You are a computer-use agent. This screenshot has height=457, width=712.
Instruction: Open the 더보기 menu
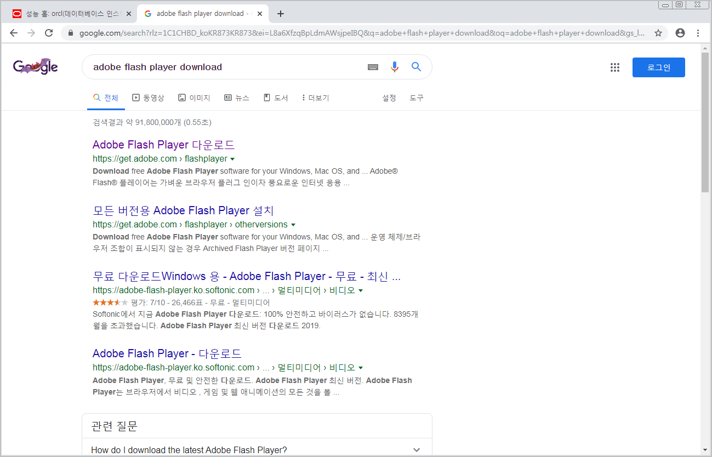click(x=315, y=98)
